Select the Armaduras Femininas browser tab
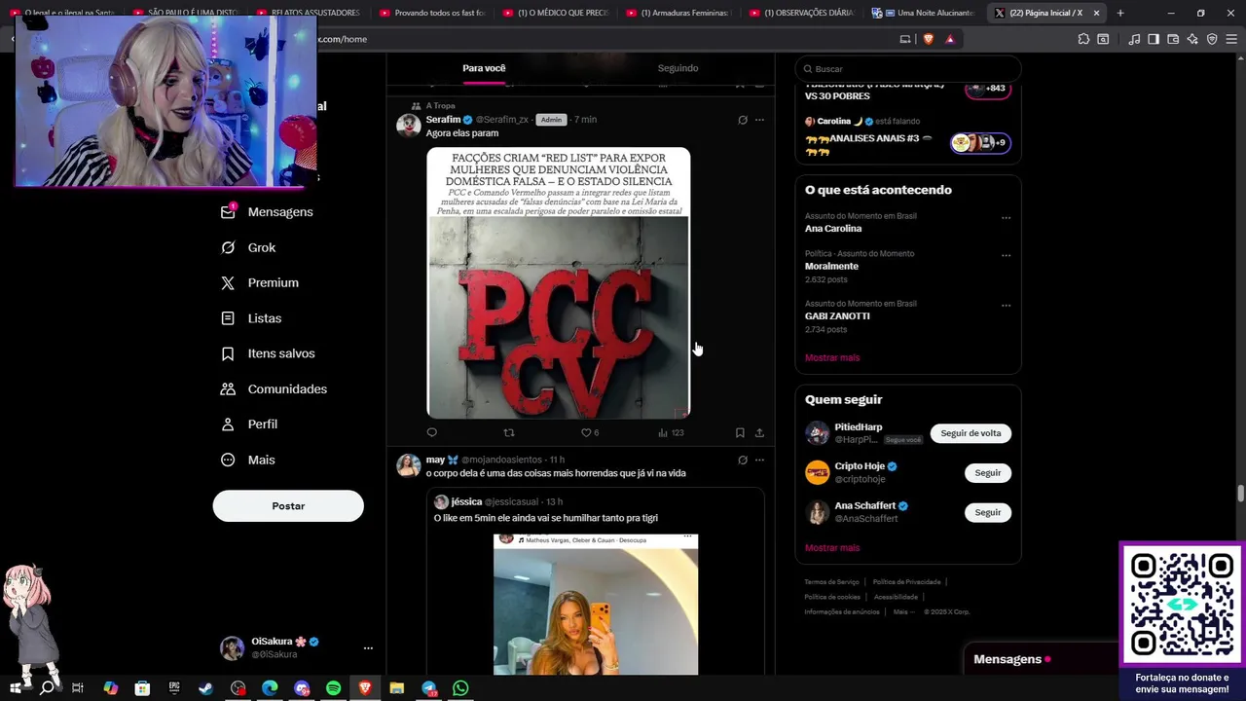Viewport: 1246px width, 701px height. [x=678, y=13]
